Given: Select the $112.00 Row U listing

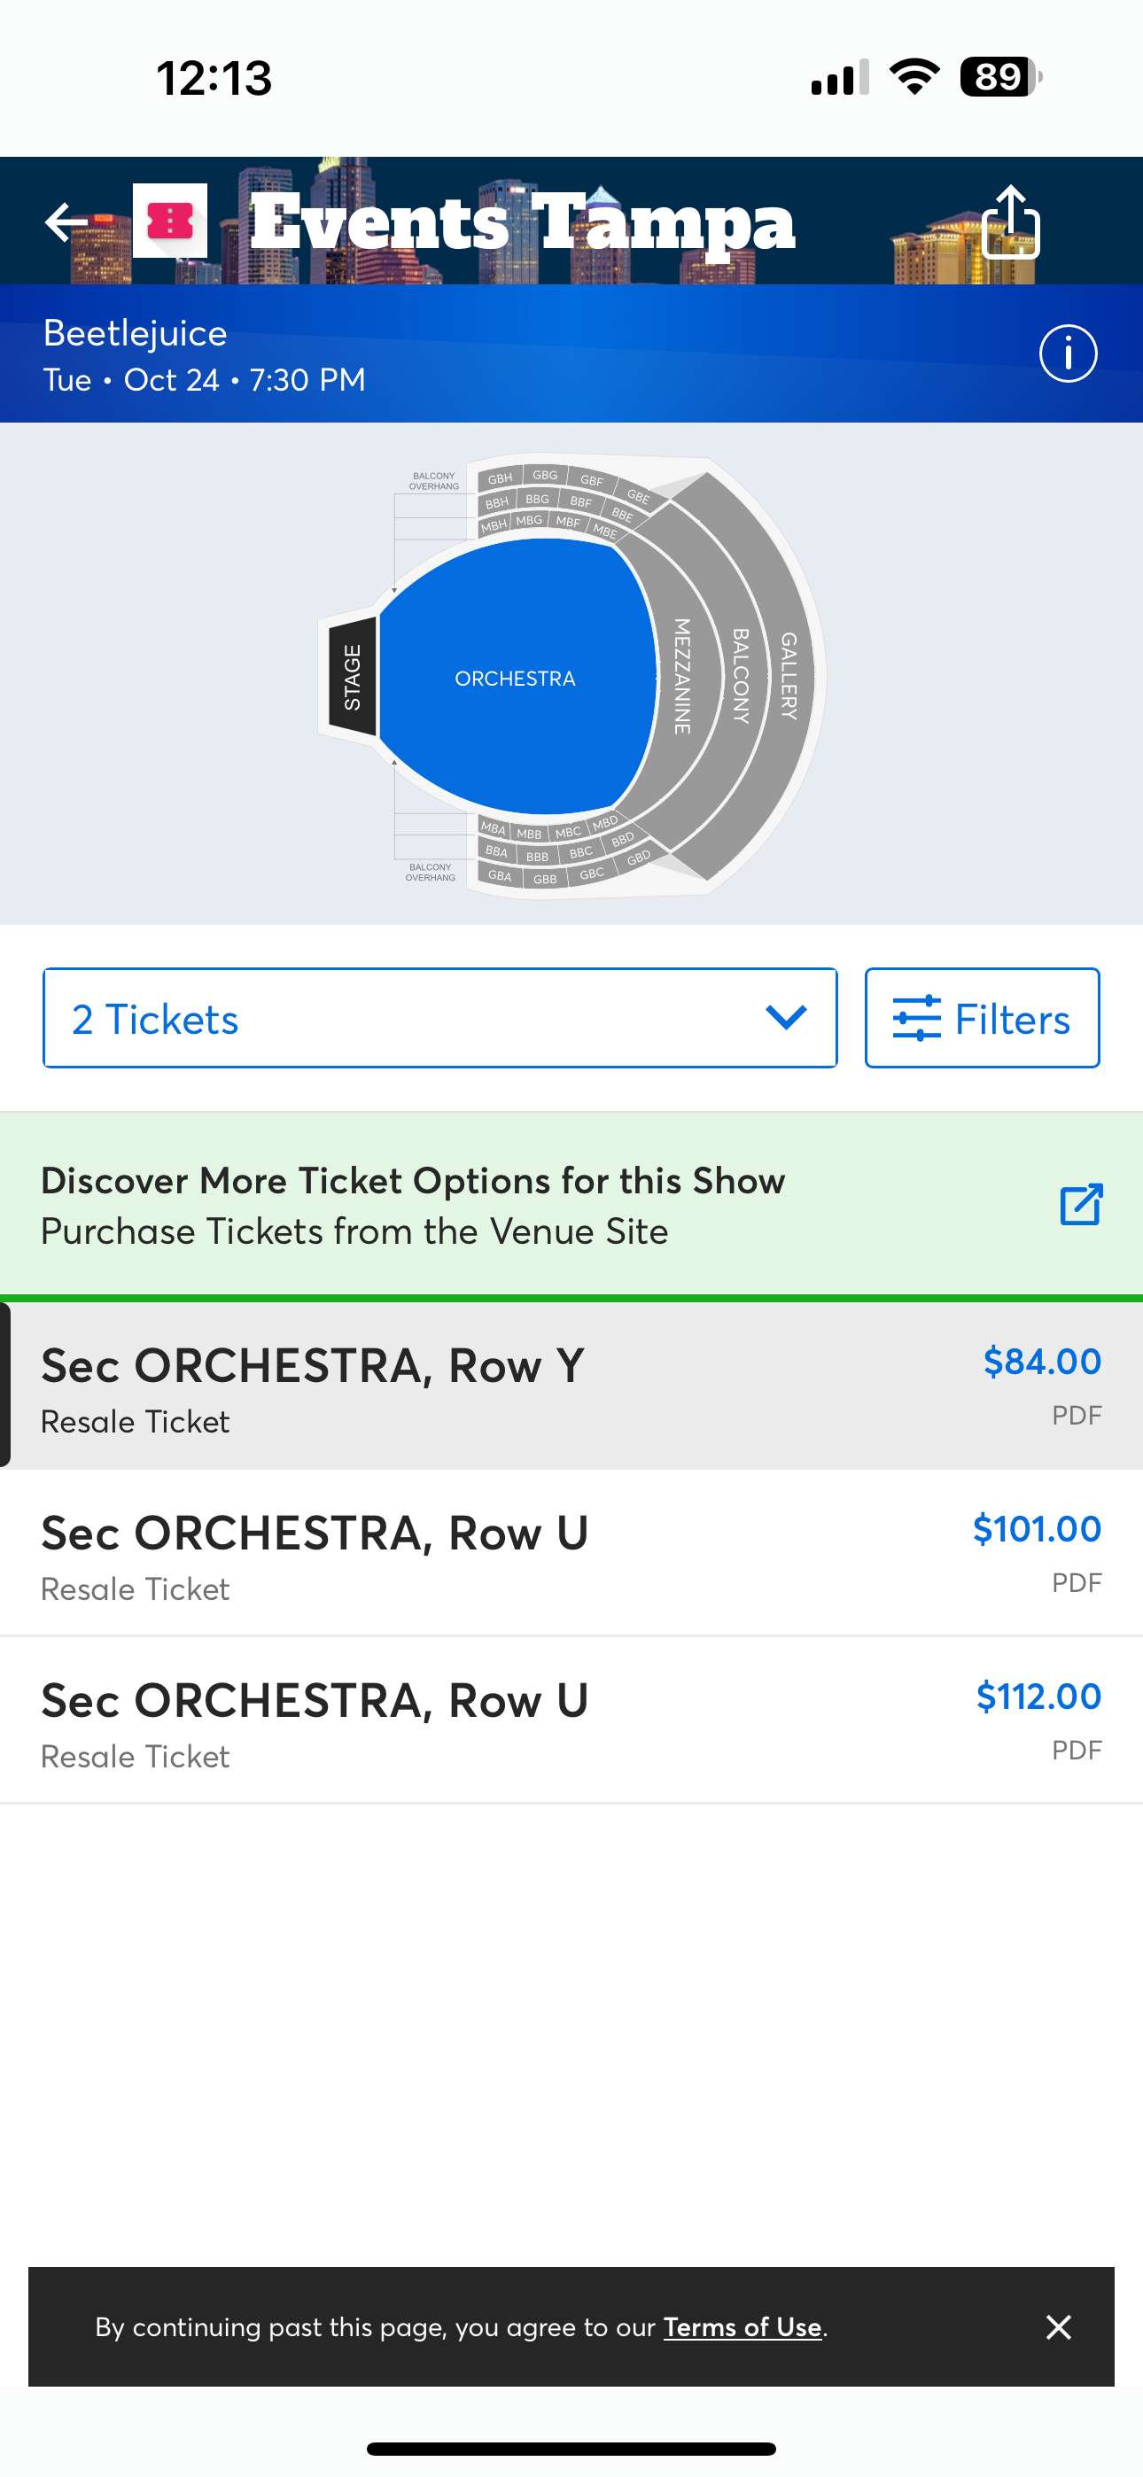Looking at the screenshot, I should point(571,1721).
